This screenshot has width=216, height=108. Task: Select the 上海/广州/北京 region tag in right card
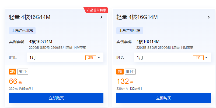point(130,30)
